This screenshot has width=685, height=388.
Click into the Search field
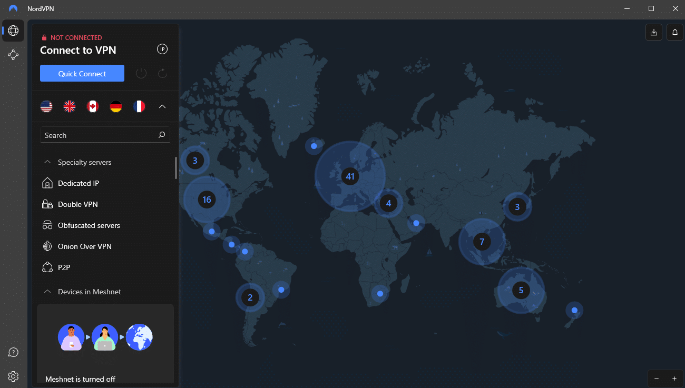coord(105,135)
